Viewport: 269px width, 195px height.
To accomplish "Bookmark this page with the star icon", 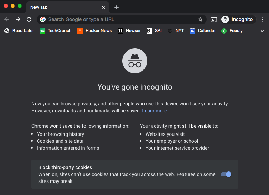I will point(200,19).
